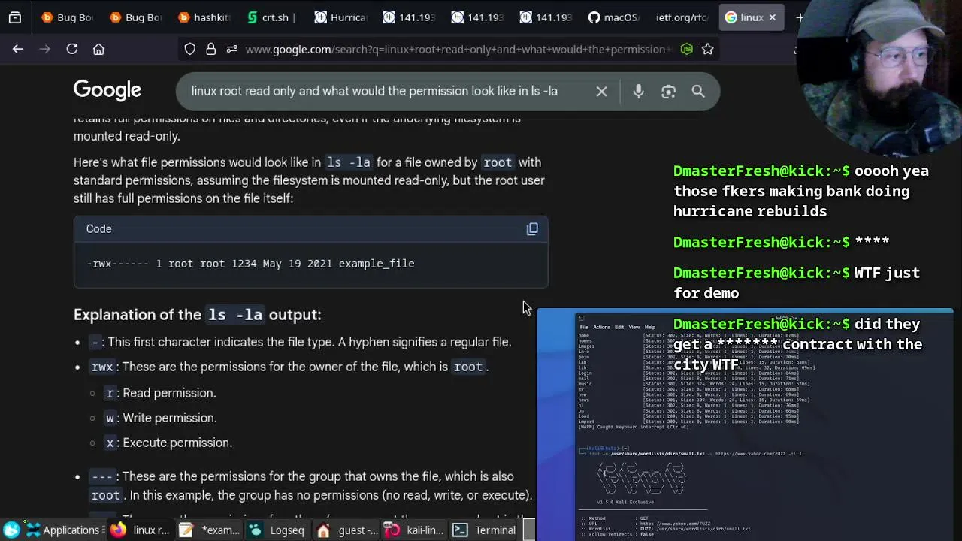This screenshot has height=541, width=962.
Task: Reload the Google search page
Action: (x=72, y=49)
